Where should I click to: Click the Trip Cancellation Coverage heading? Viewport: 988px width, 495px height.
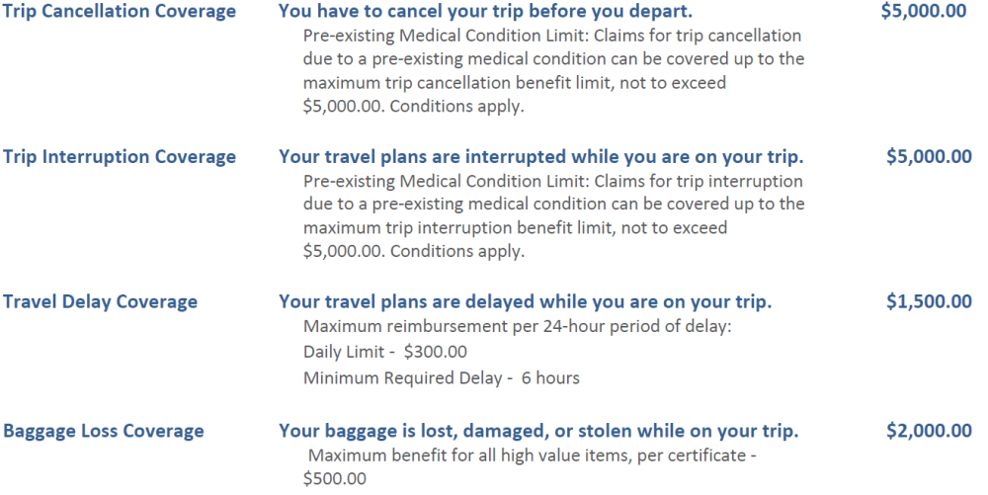[x=120, y=11]
